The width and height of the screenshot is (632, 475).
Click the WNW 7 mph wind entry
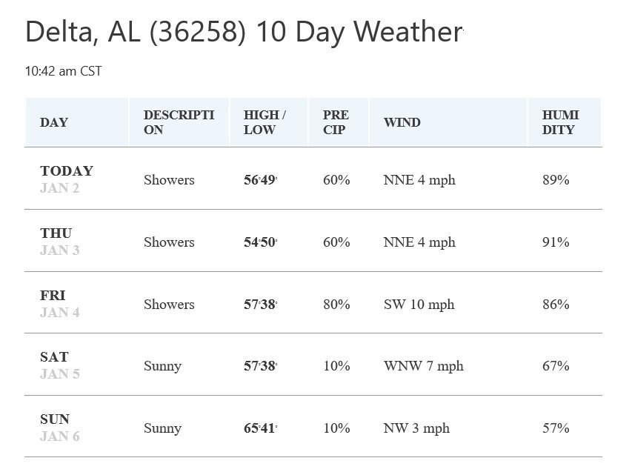pyautogui.click(x=424, y=366)
